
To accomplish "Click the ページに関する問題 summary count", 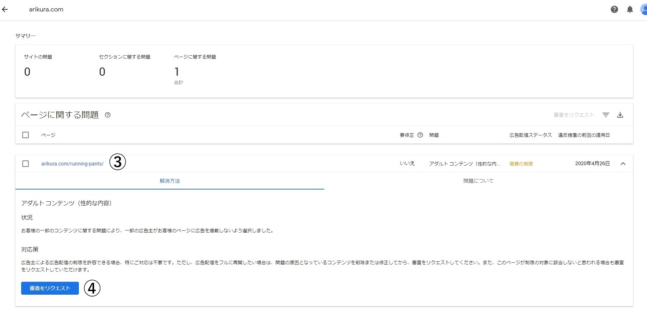I will click(x=177, y=72).
